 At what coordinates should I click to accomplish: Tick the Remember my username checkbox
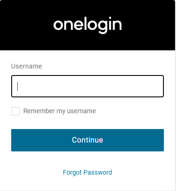coord(15,111)
